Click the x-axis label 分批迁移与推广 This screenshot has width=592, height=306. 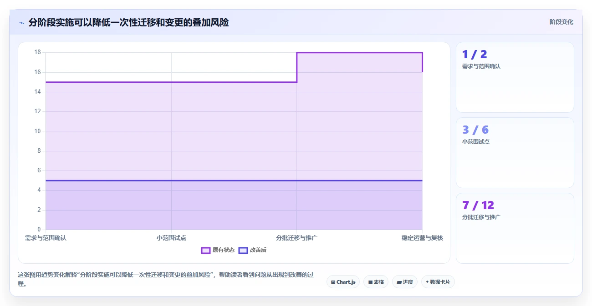(x=297, y=238)
